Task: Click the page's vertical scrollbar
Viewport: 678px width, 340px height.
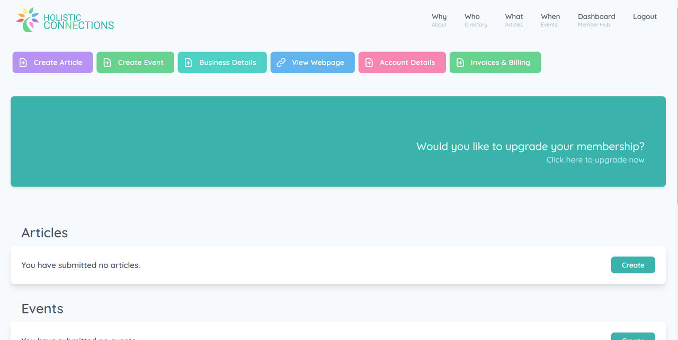Action: [x=675, y=106]
